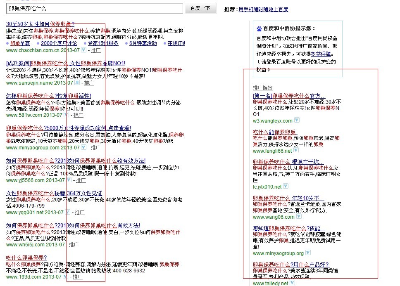
Task: Expand the V dropdown beside www.minyaogroup.org
Action: pyautogui.click(x=308, y=253)
